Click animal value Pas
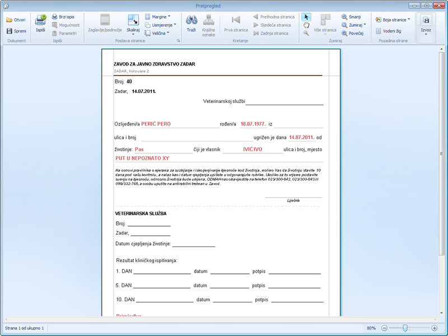This screenshot has width=448, height=336. [139, 150]
